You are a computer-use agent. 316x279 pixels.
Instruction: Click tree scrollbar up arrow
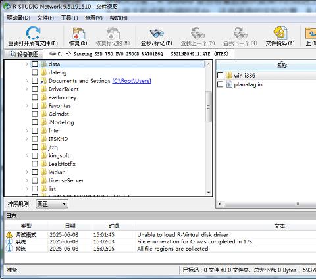pyautogui.click(x=208, y=64)
